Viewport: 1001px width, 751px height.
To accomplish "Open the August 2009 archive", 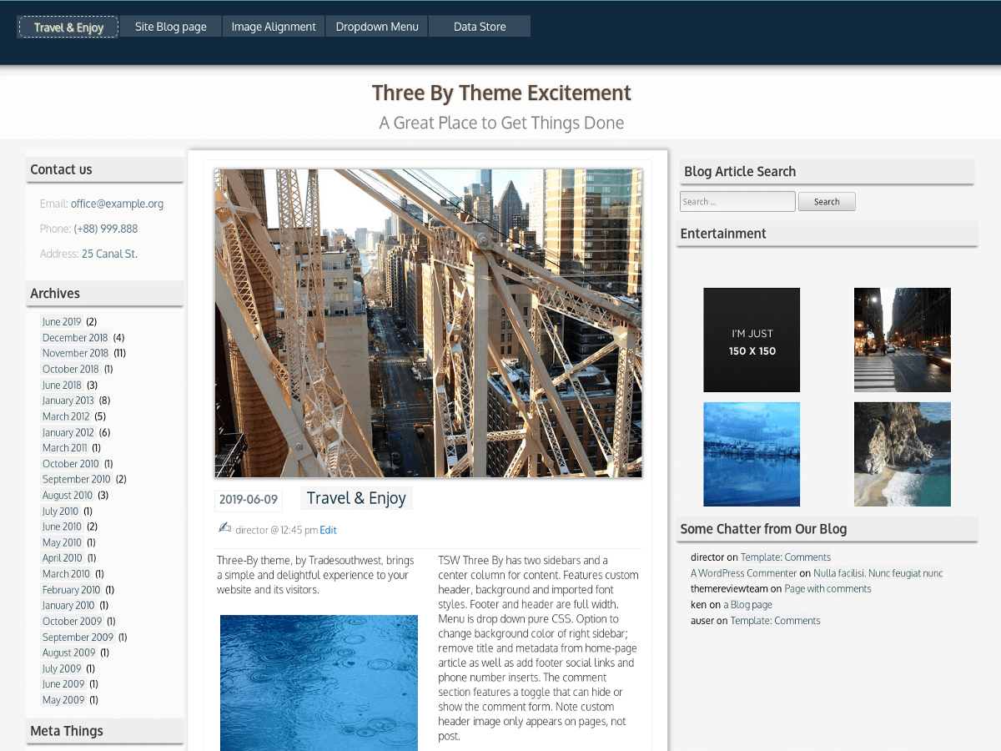I will (69, 653).
